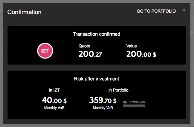Select the 40.00 $ IZT risk amount

coord(54,100)
